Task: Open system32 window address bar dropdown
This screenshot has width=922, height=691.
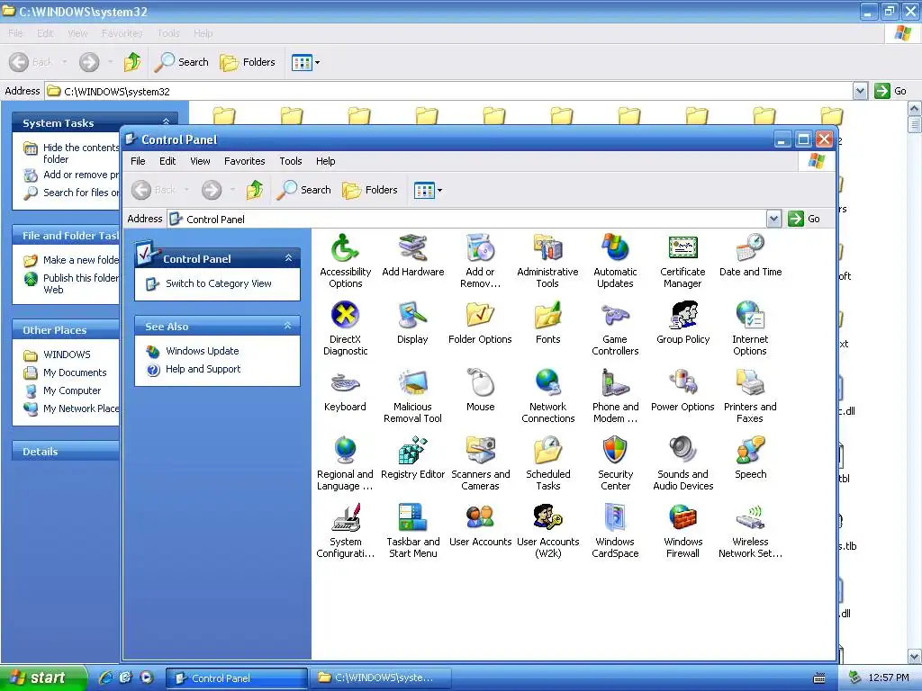Action: [x=860, y=91]
